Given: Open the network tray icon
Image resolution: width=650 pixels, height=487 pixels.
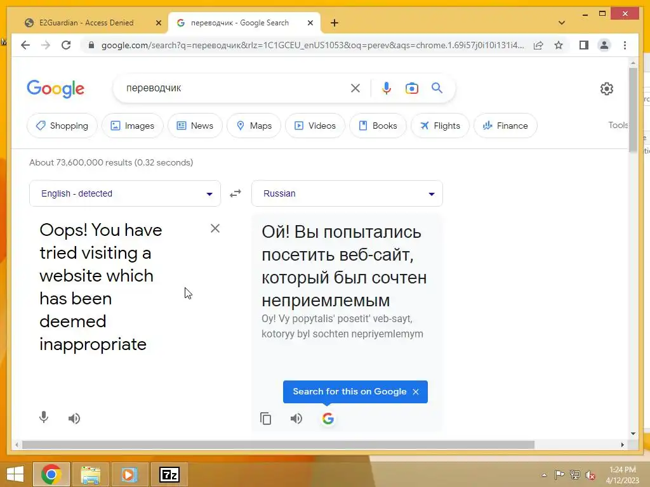Looking at the screenshot, I should coord(575,474).
